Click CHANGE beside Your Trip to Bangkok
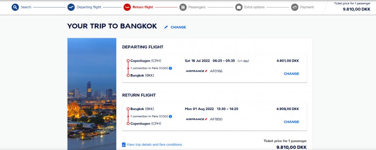Screen dimensions: 376x150 pos(178,27)
